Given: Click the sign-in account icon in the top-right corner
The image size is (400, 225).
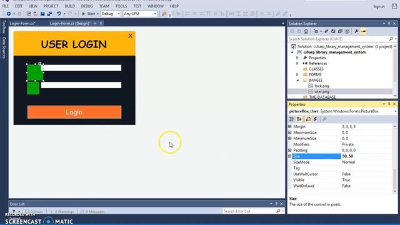Looking at the screenshot, I should click(394, 6).
